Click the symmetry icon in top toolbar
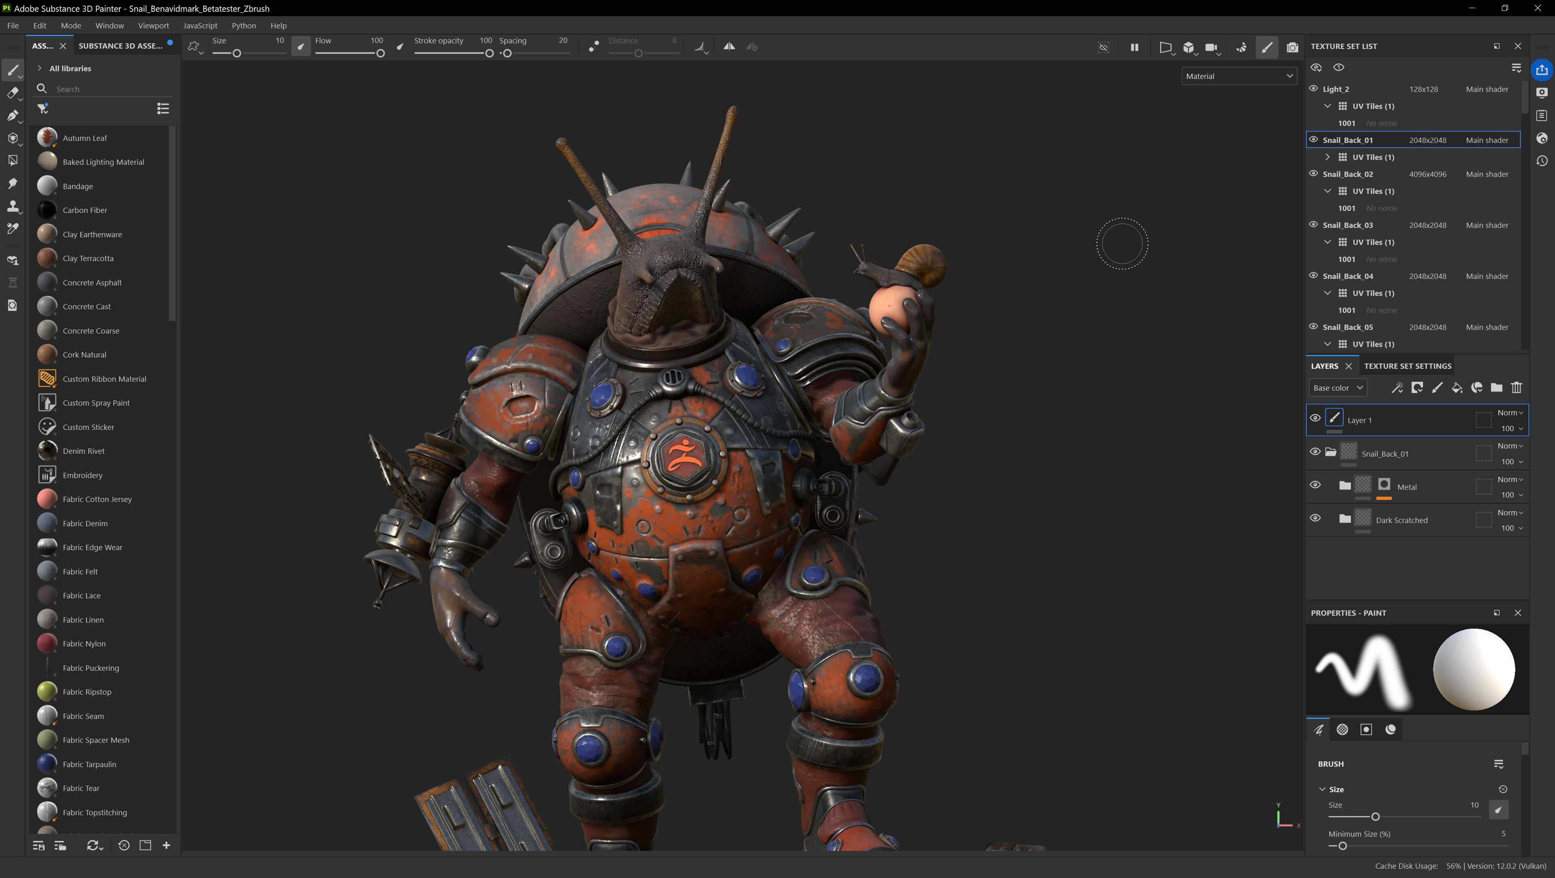Image resolution: width=1555 pixels, height=878 pixels. point(729,47)
